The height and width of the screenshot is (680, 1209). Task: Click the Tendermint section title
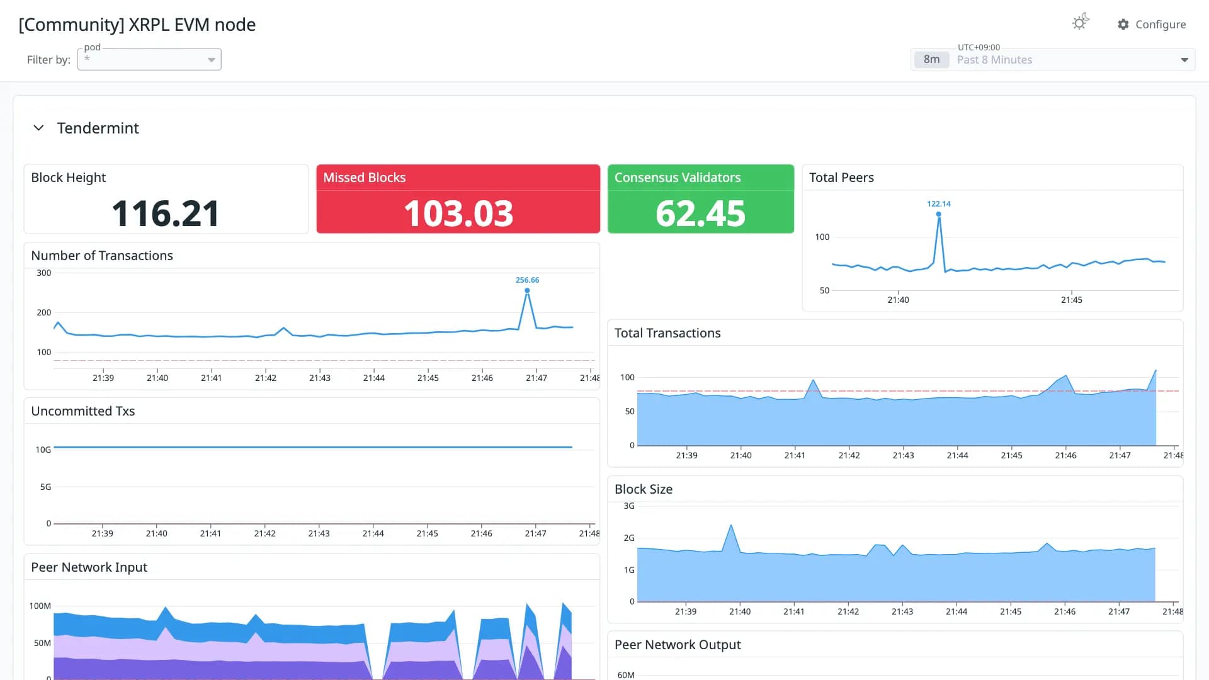98,128
